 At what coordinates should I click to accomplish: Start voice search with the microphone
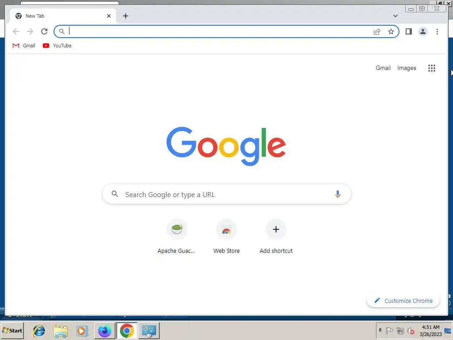tap(338, 194)
